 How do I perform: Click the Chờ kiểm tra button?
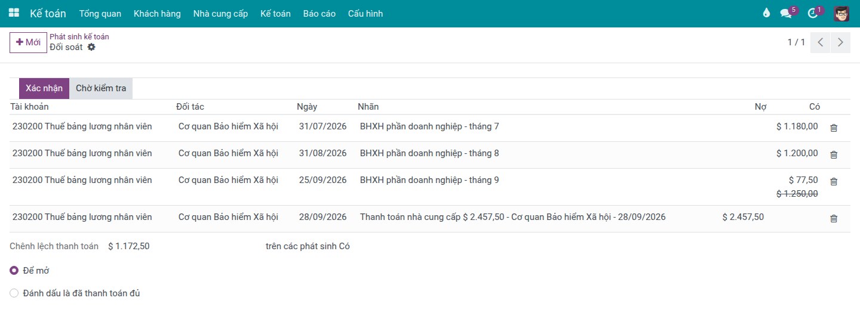pos(101,88)
